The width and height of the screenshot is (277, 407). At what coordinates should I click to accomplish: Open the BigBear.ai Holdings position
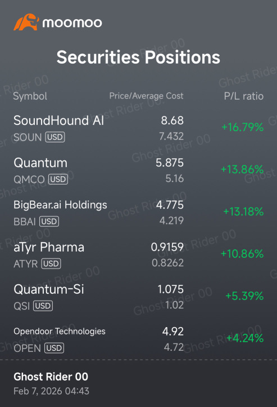point(138,213)
